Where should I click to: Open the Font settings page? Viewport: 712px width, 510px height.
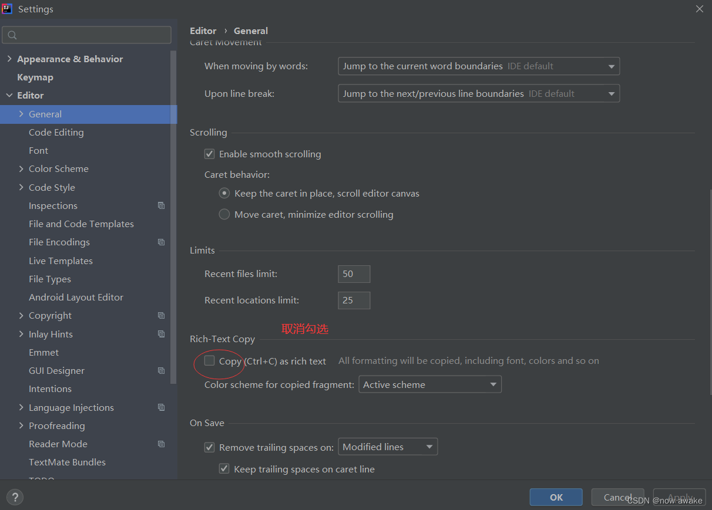pos(38,150)
